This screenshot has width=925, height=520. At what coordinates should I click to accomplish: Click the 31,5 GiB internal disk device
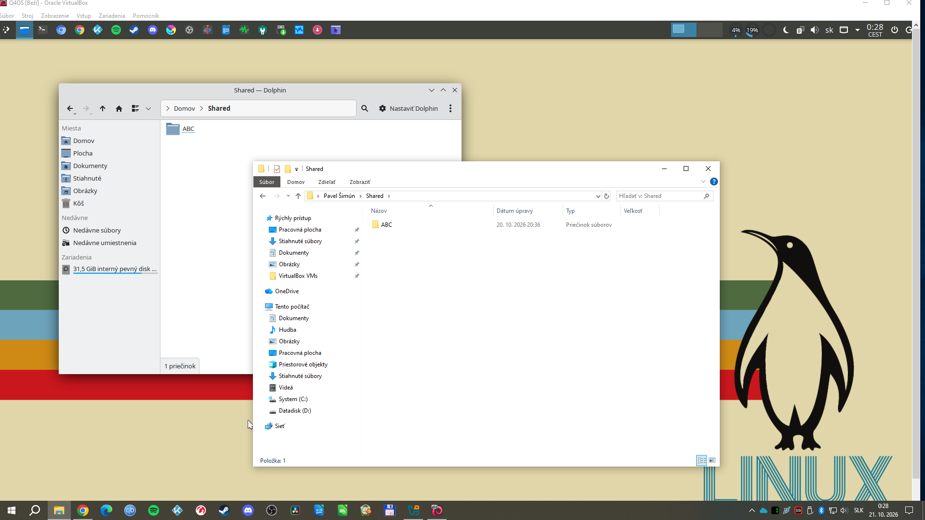click(110, 269)
